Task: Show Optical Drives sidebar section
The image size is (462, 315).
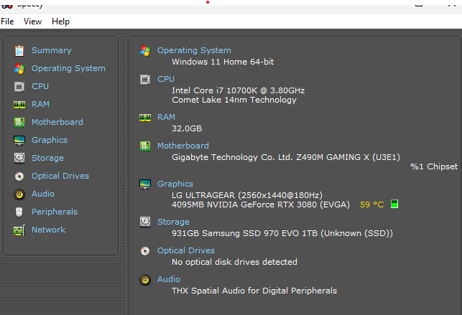Action: tap(60, 176)
